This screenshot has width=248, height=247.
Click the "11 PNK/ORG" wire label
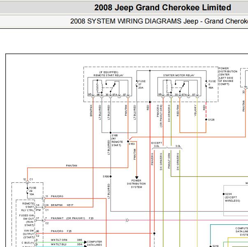click(x=54, y=196)
